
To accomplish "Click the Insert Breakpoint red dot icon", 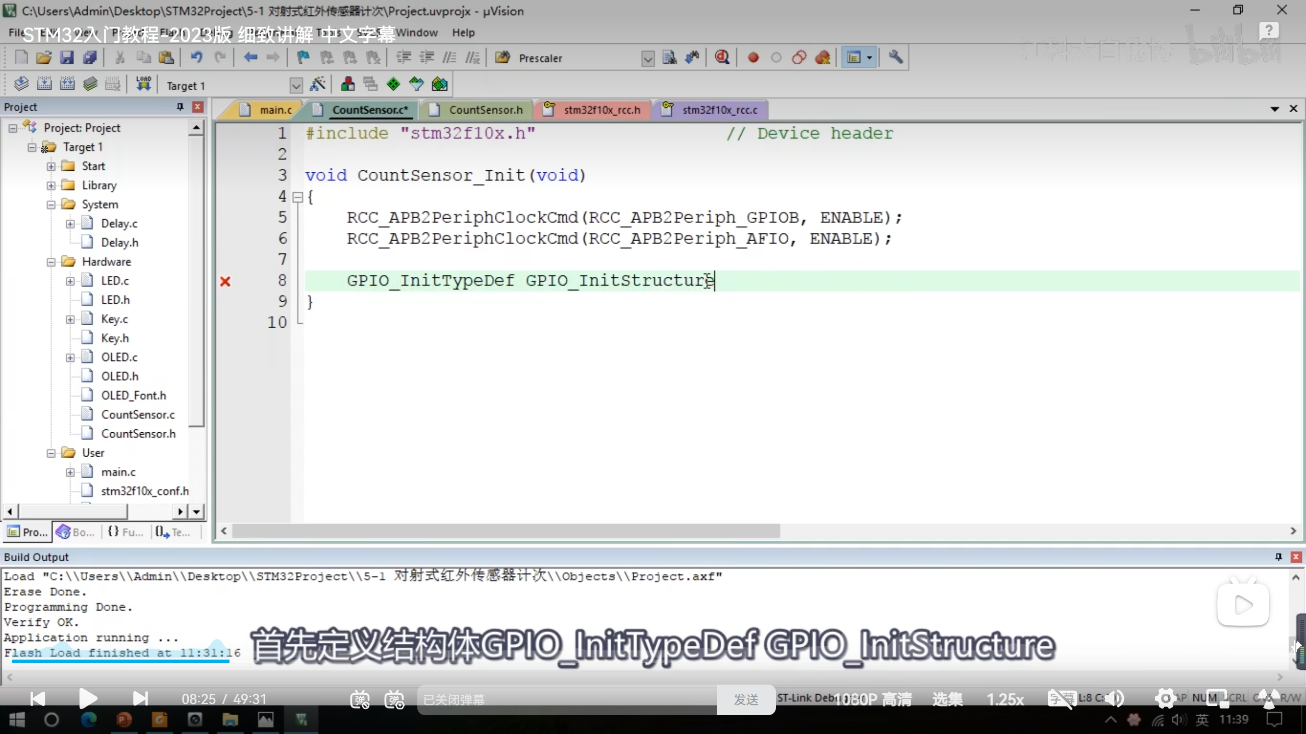I will click(x=753, y=58).
